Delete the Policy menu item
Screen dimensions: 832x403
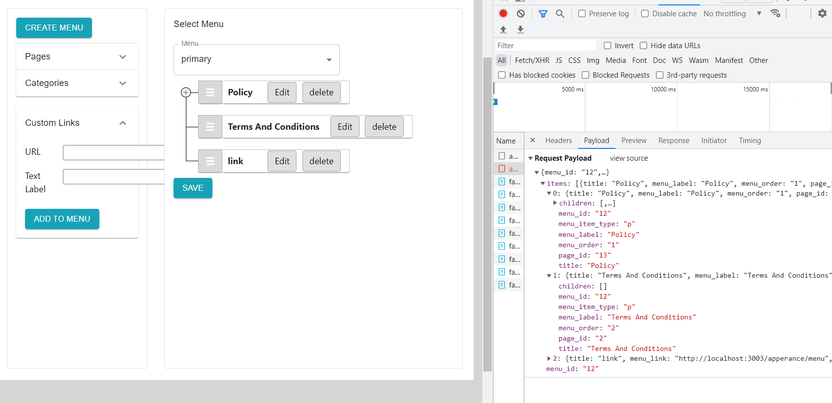322,92
